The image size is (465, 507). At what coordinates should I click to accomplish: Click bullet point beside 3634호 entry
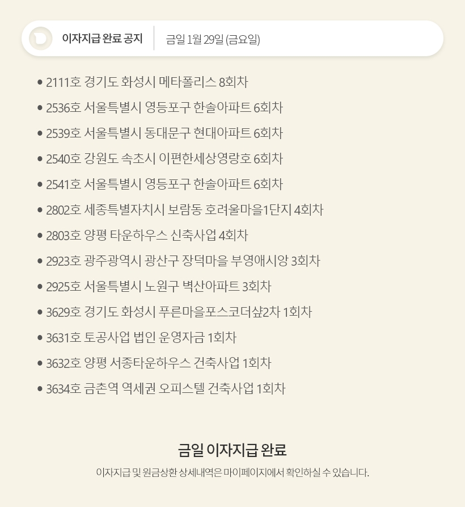[x=40, y=389]
